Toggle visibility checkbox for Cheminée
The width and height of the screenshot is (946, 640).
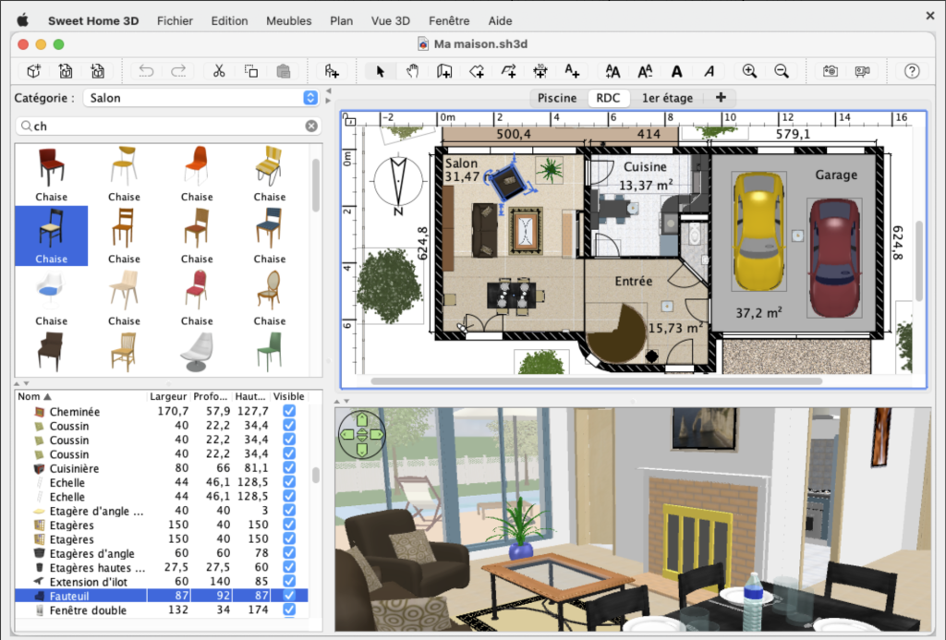[290, 412]
